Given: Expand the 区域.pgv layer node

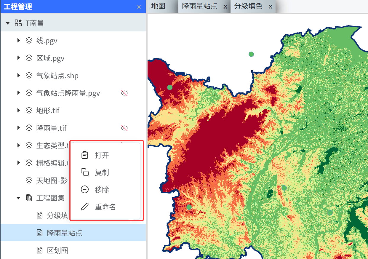Looking at the screenshot, I should click(x=19, y=58).
